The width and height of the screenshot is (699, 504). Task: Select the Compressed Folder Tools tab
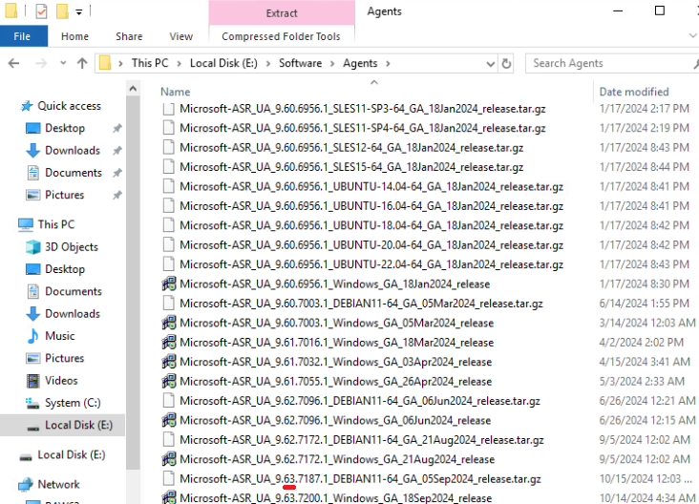point(281,36)
